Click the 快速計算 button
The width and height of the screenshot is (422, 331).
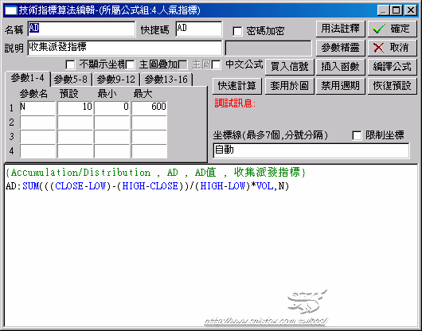[x=236, y=86]
